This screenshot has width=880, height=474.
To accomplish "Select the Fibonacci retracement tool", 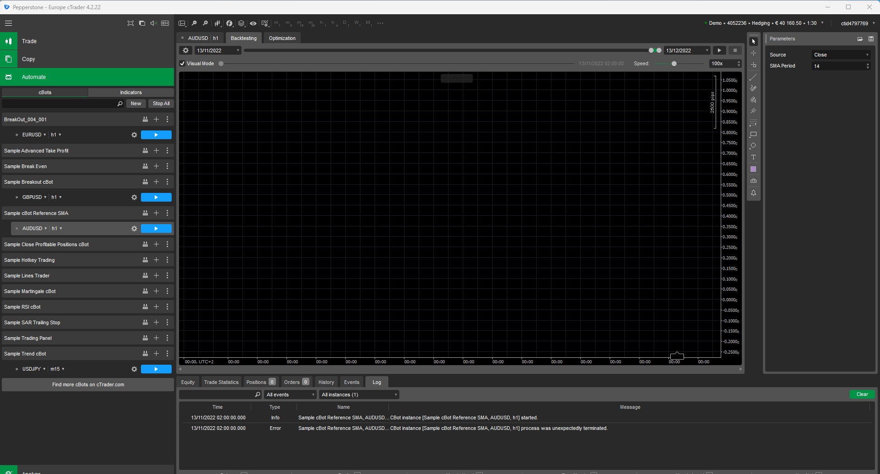I will point(753,123).
